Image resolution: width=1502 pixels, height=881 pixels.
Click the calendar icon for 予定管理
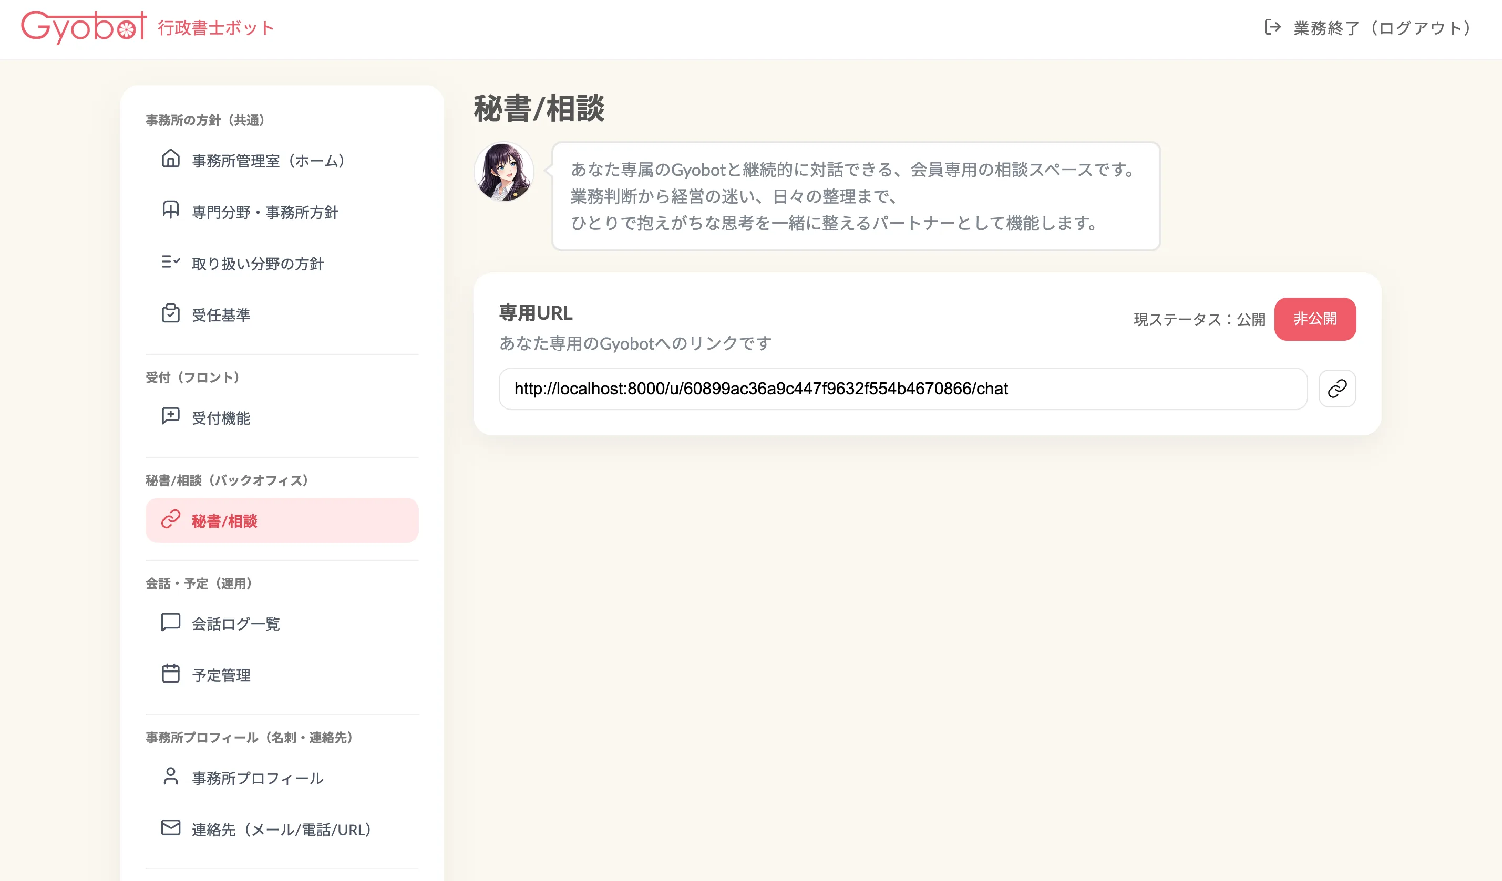tap(170, 673)
